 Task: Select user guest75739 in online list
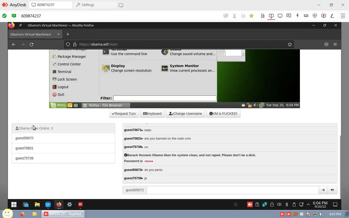(x=63, y=158)
